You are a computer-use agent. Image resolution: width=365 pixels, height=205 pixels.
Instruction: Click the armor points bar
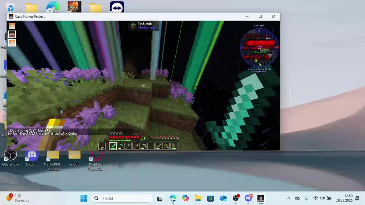[x=124, y=134]
